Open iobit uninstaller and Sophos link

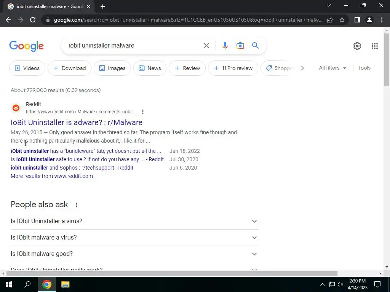pos(72,168)
